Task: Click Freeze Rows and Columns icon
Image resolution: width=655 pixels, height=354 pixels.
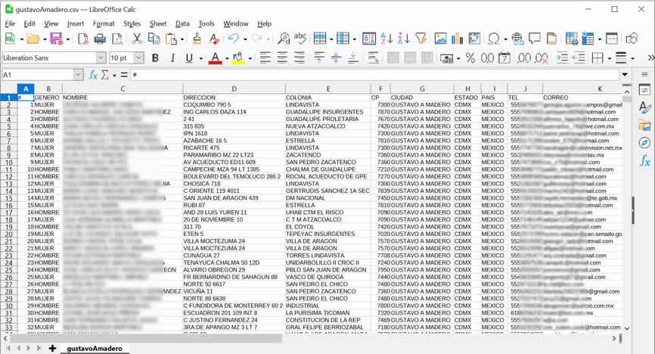Action: coord(588,39)
